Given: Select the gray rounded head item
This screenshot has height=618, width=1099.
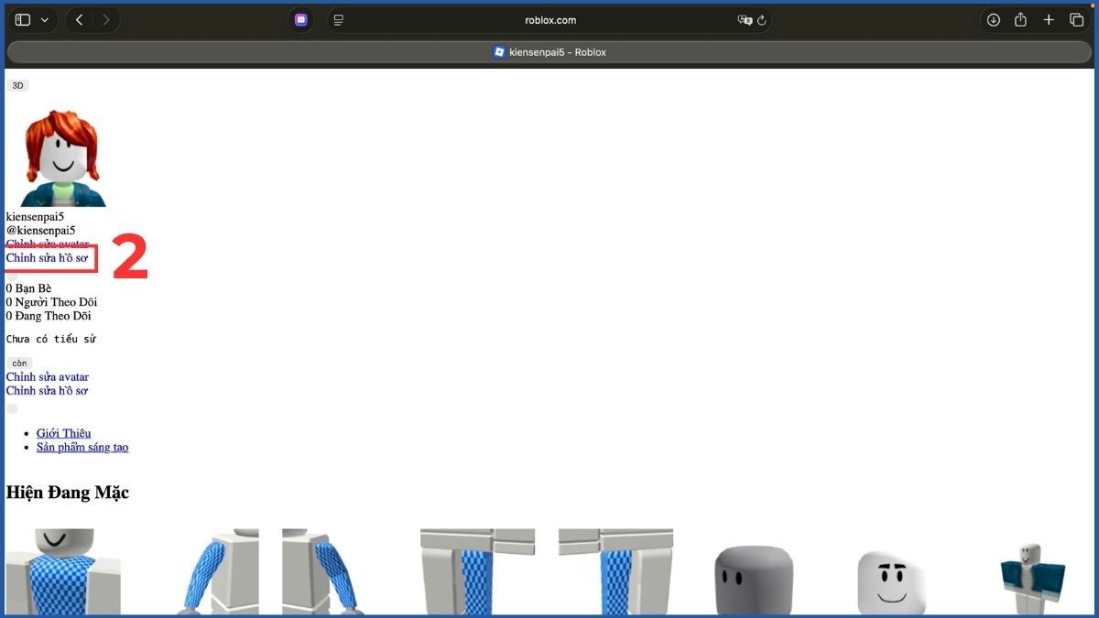Looking at the screenshot, I should click(x=754, y=579).
